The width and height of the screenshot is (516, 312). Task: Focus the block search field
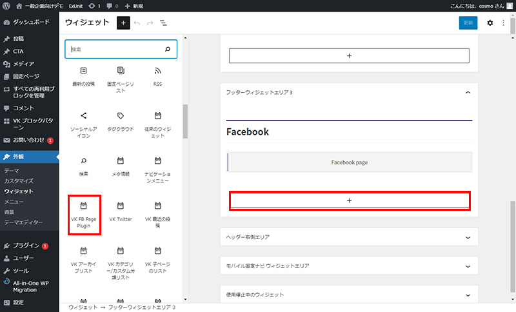point(115,49)
